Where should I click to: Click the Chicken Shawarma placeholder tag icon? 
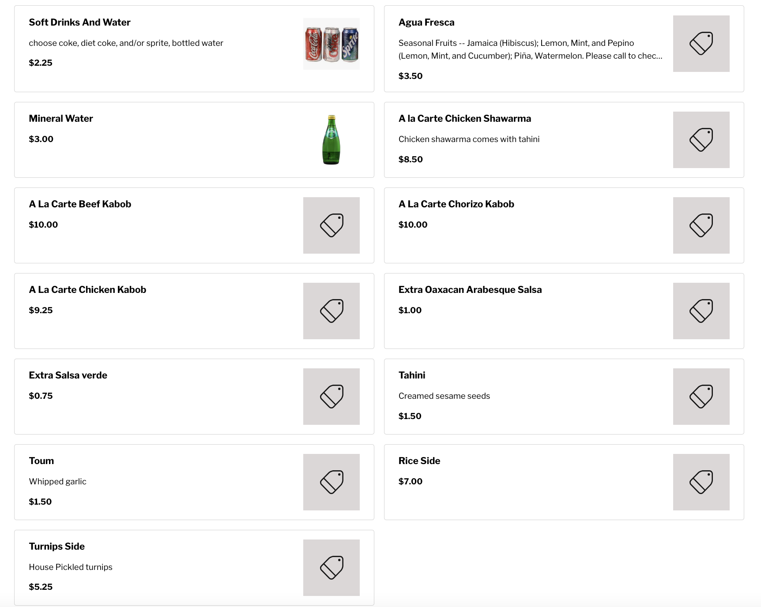(x=701, y=140)
